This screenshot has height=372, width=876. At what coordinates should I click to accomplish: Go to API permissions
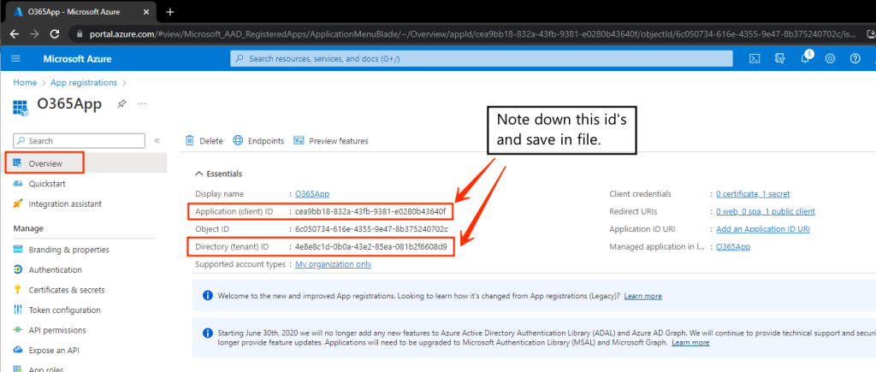(57, 330)
